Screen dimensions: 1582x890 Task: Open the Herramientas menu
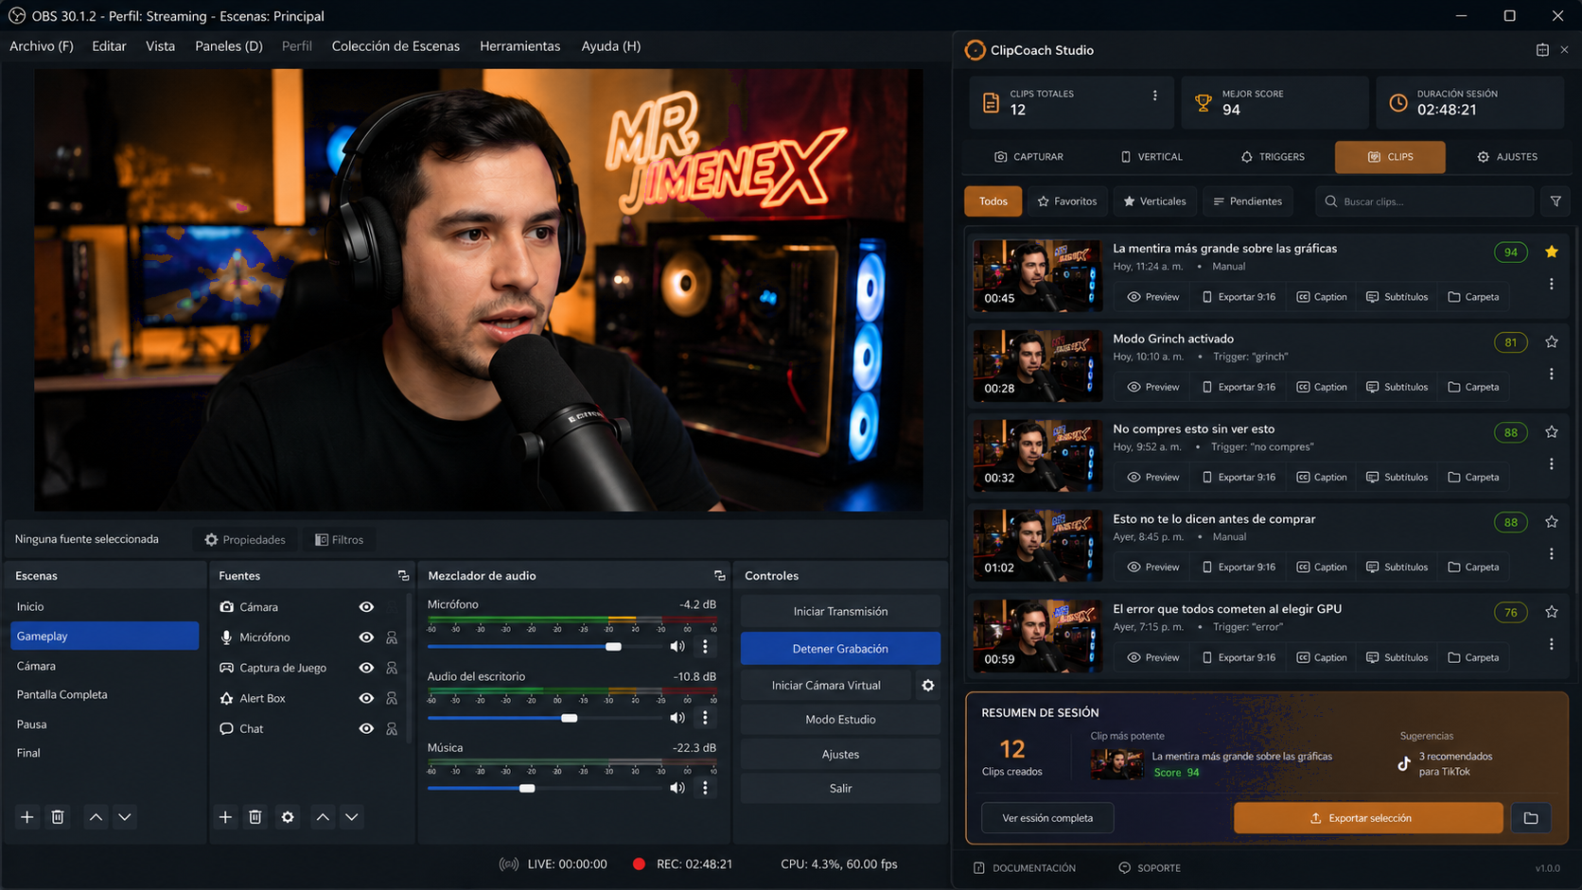(519, 46)
